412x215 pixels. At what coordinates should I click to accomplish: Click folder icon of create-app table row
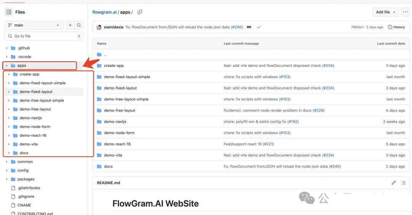[x=99, y=65]
